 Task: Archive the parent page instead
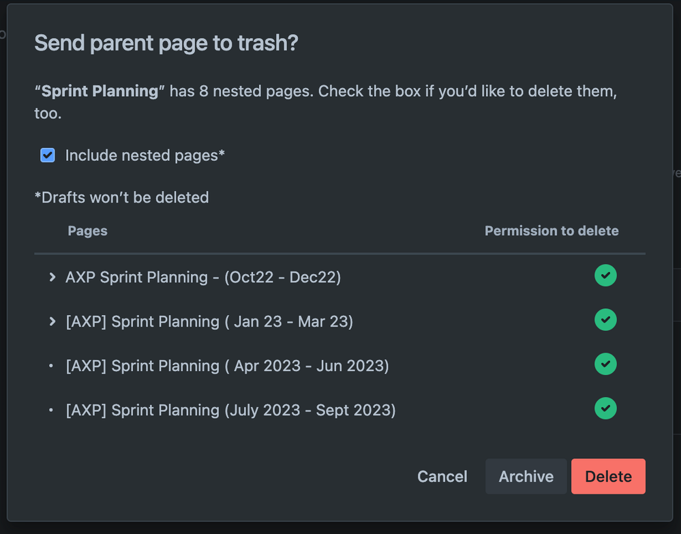point(526,476)
